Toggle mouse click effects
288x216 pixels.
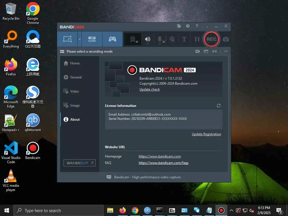(172, 39)
